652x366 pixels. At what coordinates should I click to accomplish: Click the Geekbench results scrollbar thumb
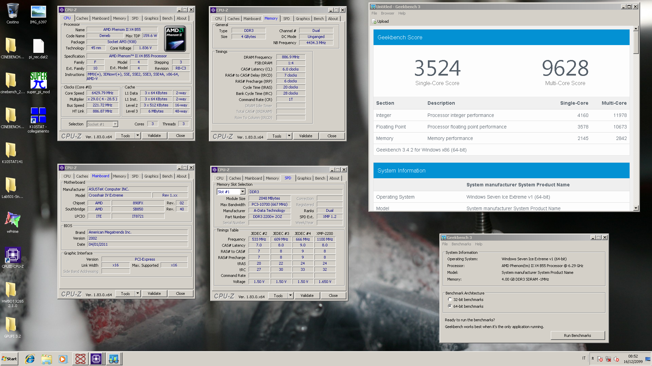(x=636, y=43)
